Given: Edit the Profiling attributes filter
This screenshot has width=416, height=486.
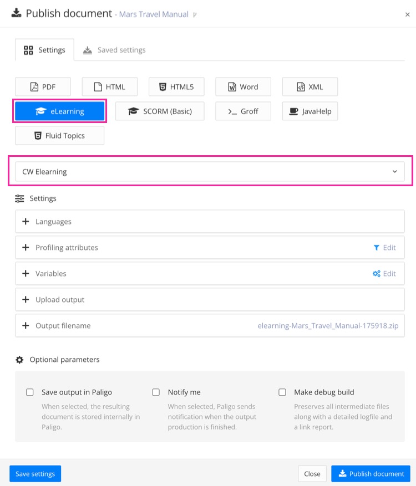Looking at the screenshot, I should tap(385, 248).
